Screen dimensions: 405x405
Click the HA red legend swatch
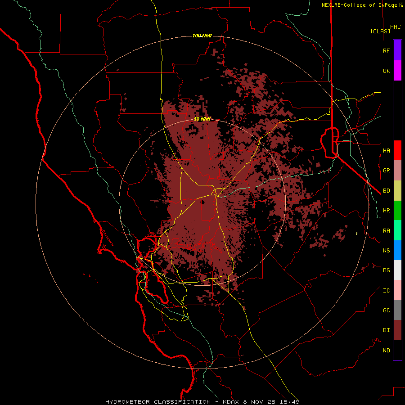click(x=397, y=150)
